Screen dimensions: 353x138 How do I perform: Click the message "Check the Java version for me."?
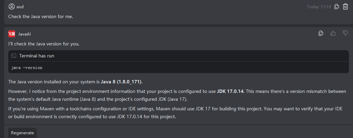pos(41,16)
